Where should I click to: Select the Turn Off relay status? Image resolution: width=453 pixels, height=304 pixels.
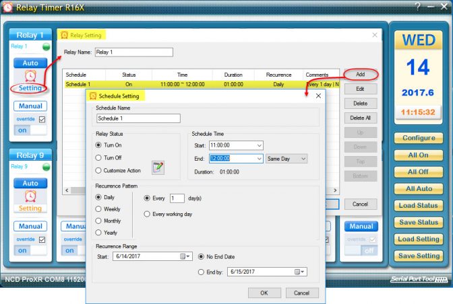99,157
